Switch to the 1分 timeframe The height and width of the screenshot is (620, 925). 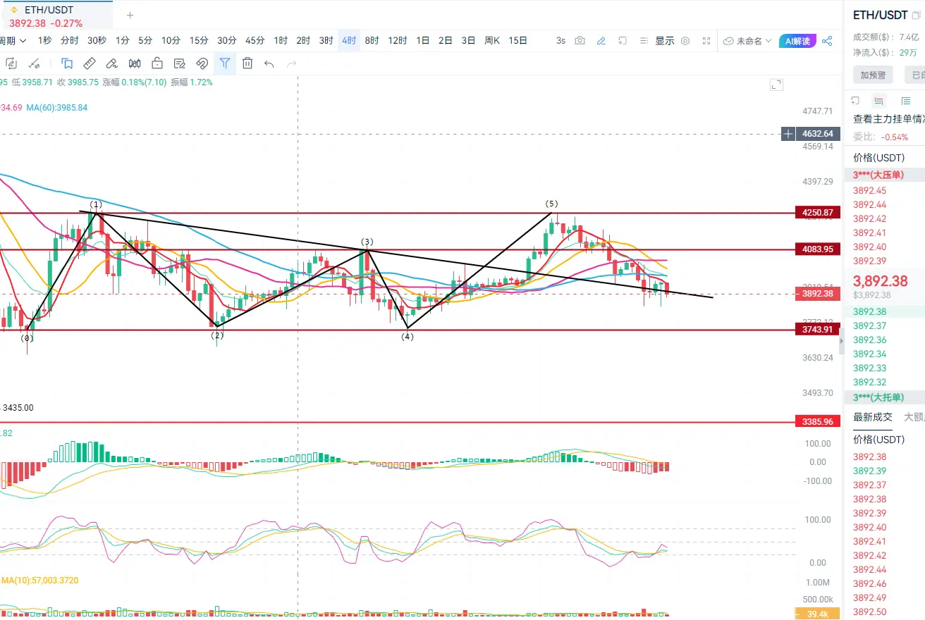[123, 41]
